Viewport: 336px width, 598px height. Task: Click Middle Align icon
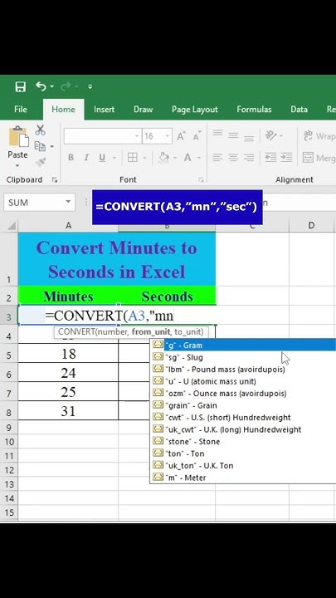point(233,135)
